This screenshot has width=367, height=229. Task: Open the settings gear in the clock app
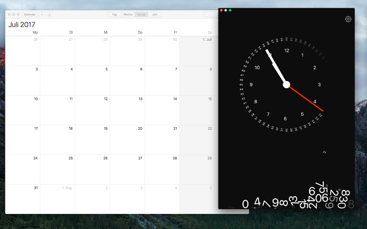pyautogui.click(x=348, y=19)
